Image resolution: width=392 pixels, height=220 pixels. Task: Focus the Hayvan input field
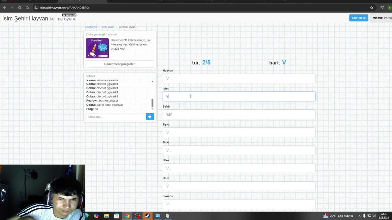[x=239, y=78]
